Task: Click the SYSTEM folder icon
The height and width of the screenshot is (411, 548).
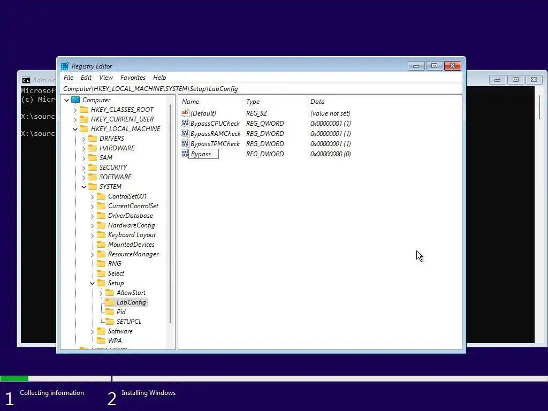Action: coord(93,187)
